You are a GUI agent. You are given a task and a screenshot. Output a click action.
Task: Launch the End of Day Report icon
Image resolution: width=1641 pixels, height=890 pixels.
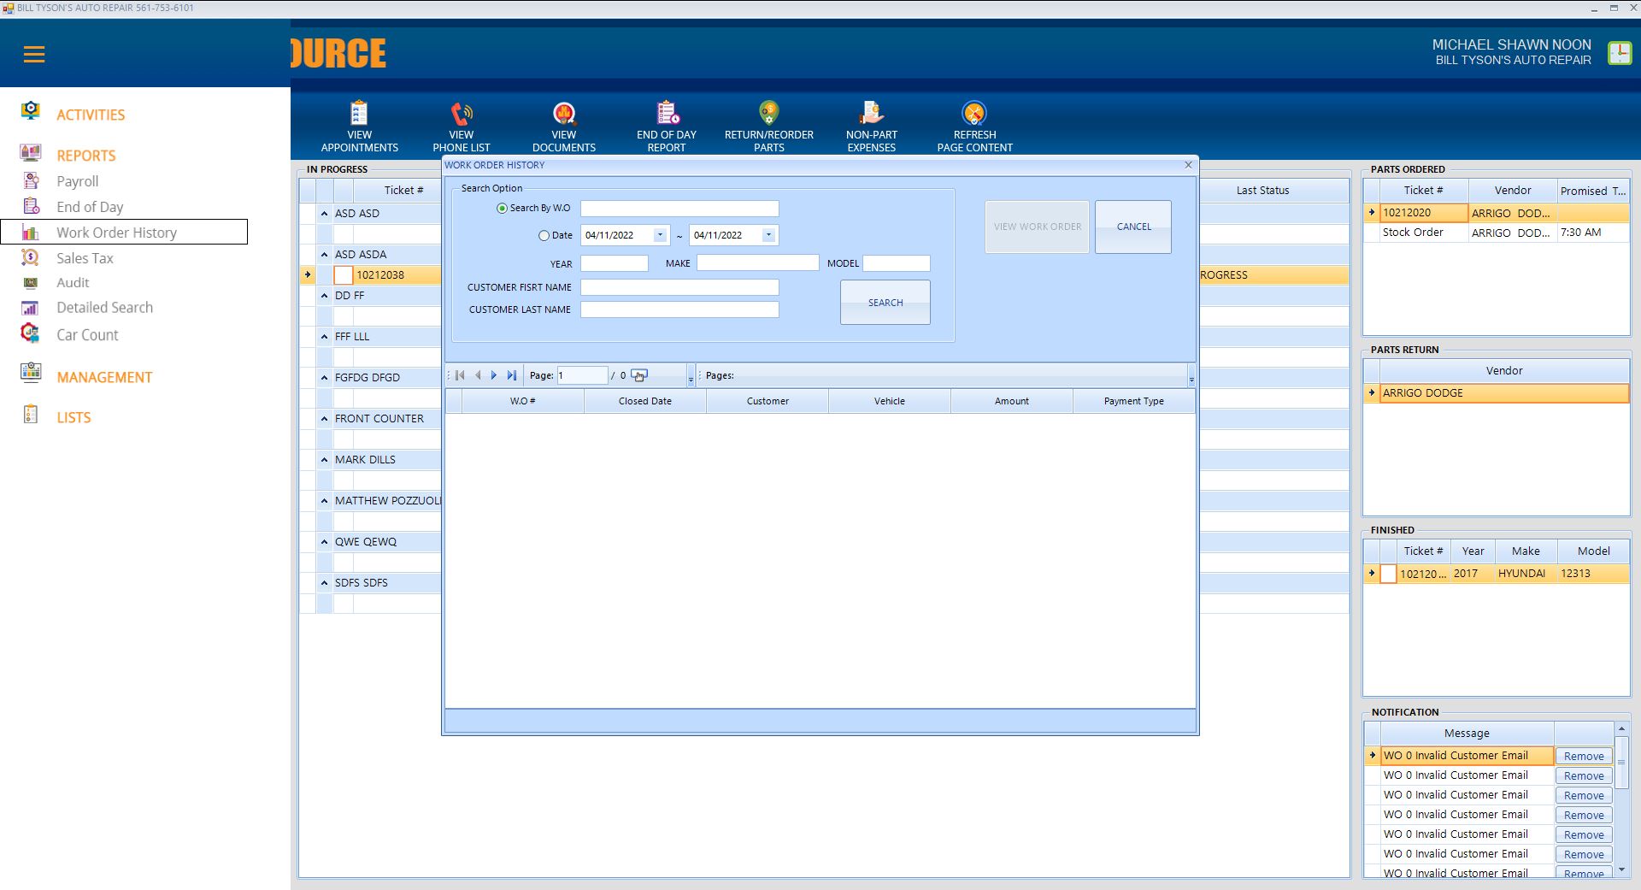(x=667, y=114)
